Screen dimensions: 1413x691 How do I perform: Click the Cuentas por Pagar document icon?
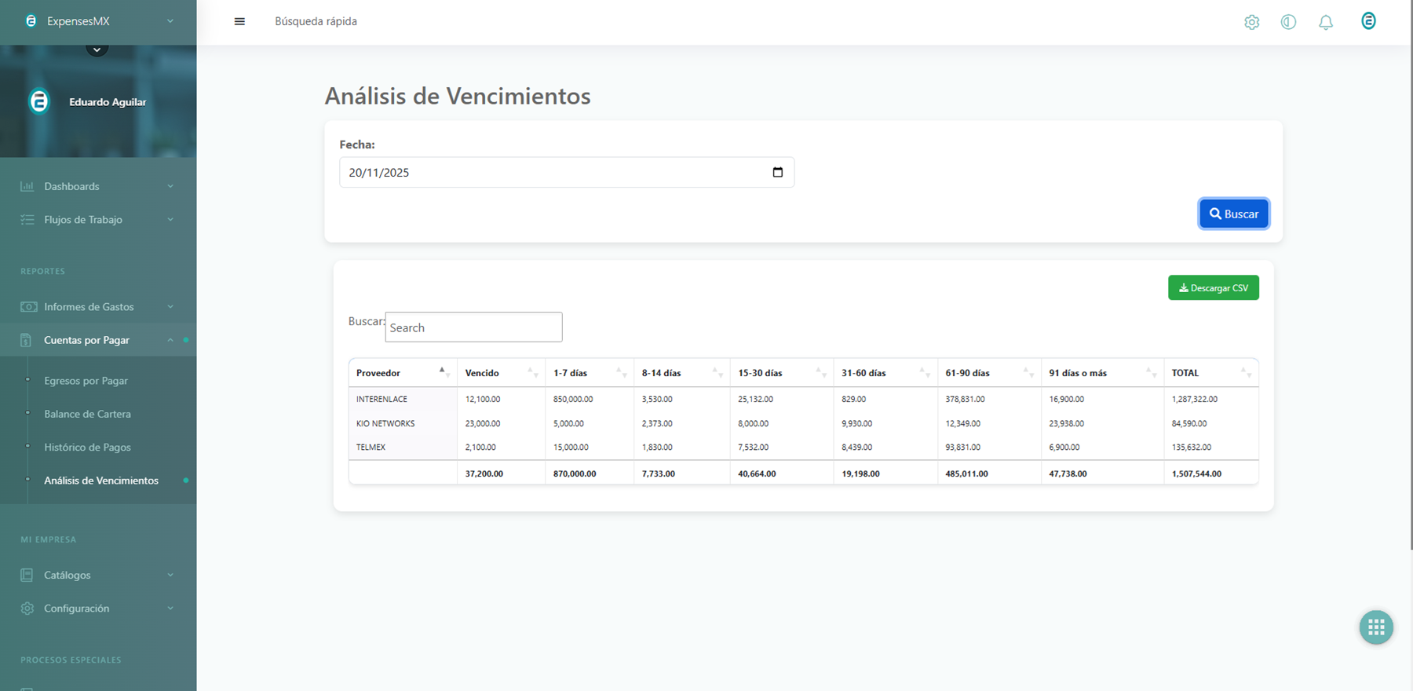pyautogui.click(x=26, y=340)
